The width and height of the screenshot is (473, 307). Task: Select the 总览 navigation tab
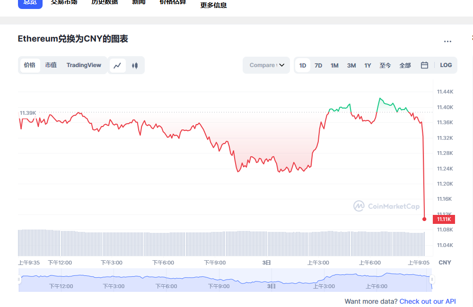click(x=30, y=2)
